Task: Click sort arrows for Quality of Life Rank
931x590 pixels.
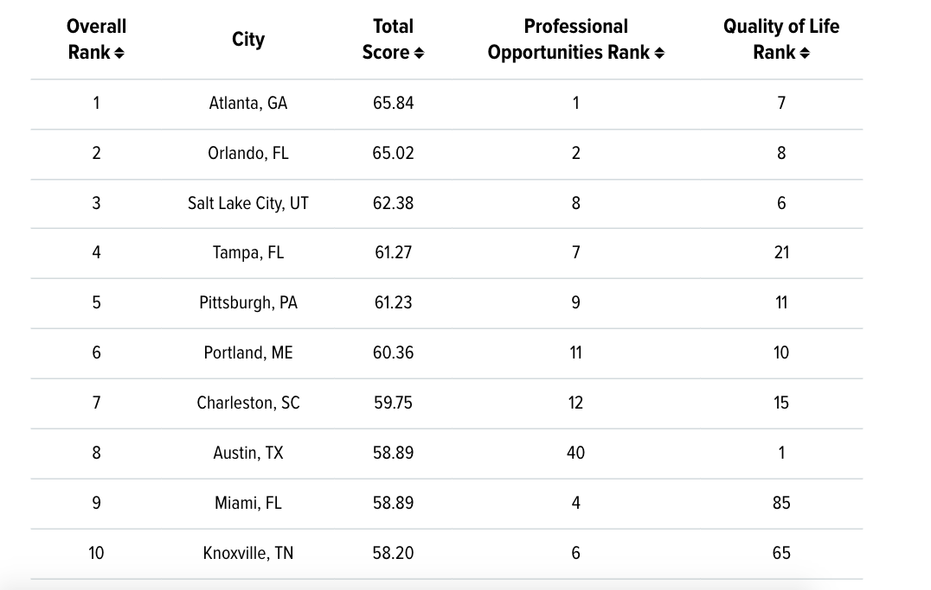Action: 806,54
